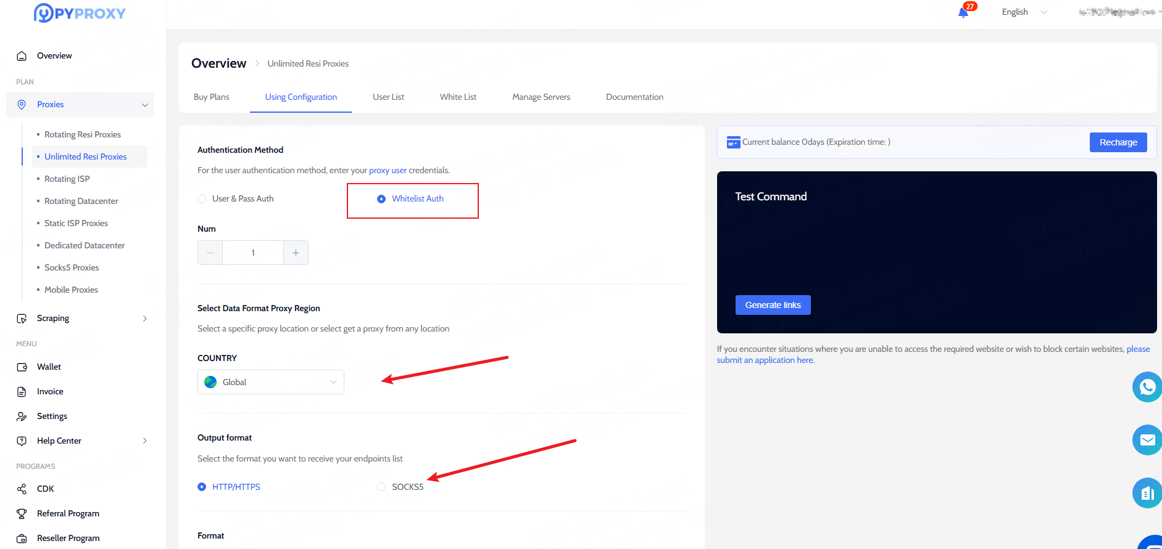Click the email contact floating icon
Viewport: 1162px width, 549px height.
coord(1147,440)
